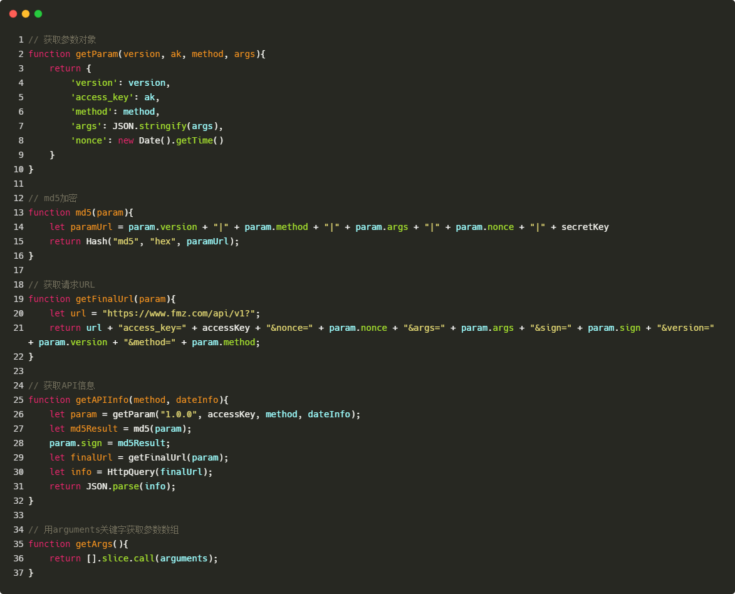Click param.sign on line 28
Image resolution: width=735 pixels, height=594 pixels.
tap(75, 444)
